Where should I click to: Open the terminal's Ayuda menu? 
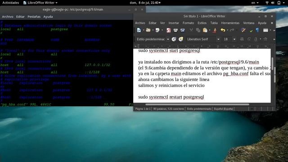[x=48, y=17]
